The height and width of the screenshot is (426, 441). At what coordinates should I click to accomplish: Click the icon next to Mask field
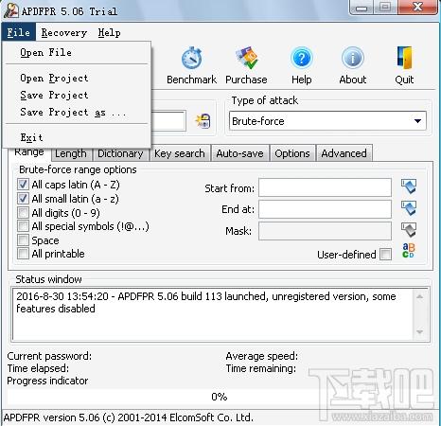click(x=409, y=230)
